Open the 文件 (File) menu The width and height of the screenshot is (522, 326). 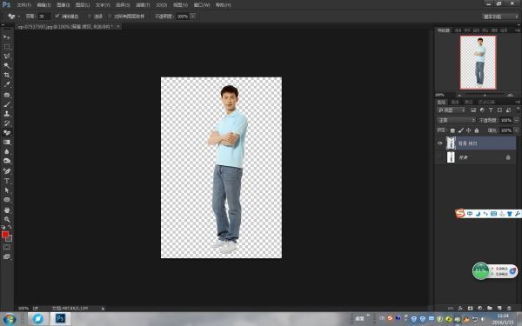pyautogui.click(x=23, y=5)
